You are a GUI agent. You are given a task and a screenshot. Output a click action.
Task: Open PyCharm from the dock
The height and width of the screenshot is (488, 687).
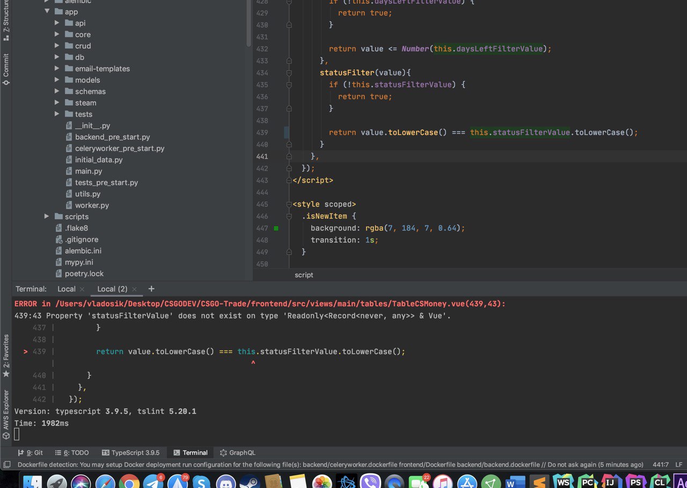pyautogui.click(x=587, y=482)
